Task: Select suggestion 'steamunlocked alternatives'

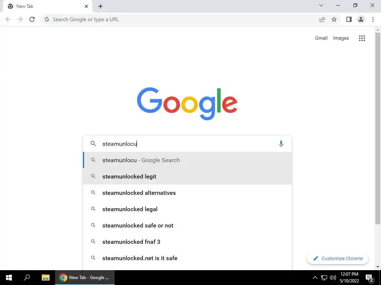Action: coord(188,193)
